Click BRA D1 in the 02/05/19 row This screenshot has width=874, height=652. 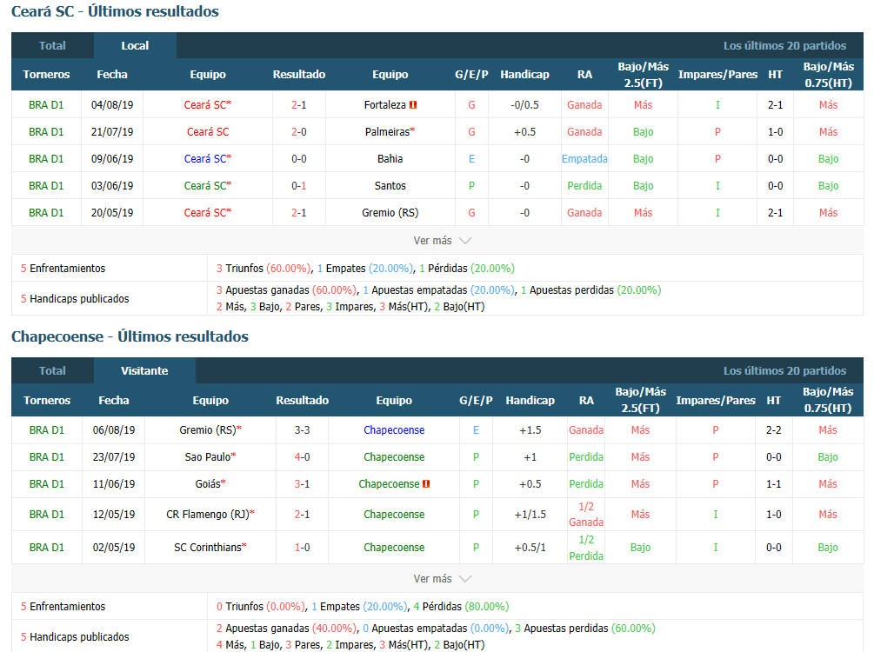tap(47, 547)
